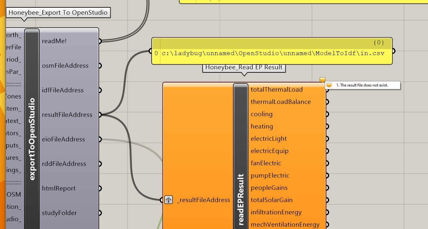The height and width of the screenshot is (229, 428).
Task: Click the idfFileAddress output label
Action: (x=63, y=90)
